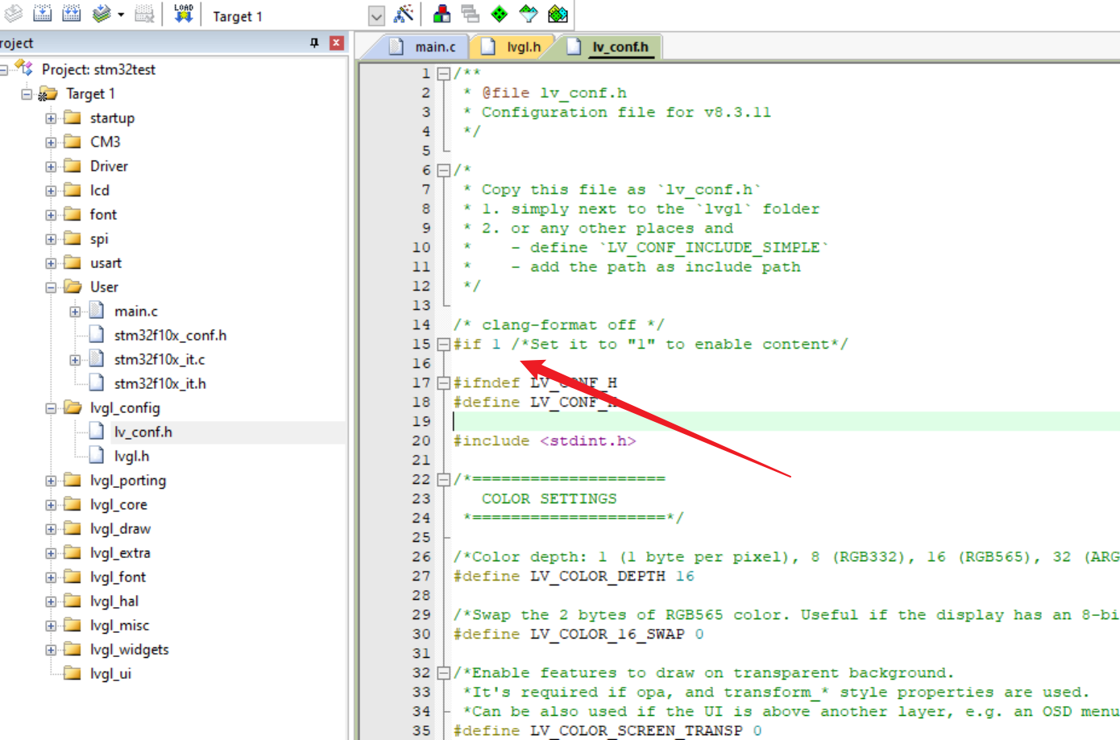1120x740 pixels.
Task: Open Manage Project Items colored blocks icon
Action: pyautogui.click(x=442, y=14)
